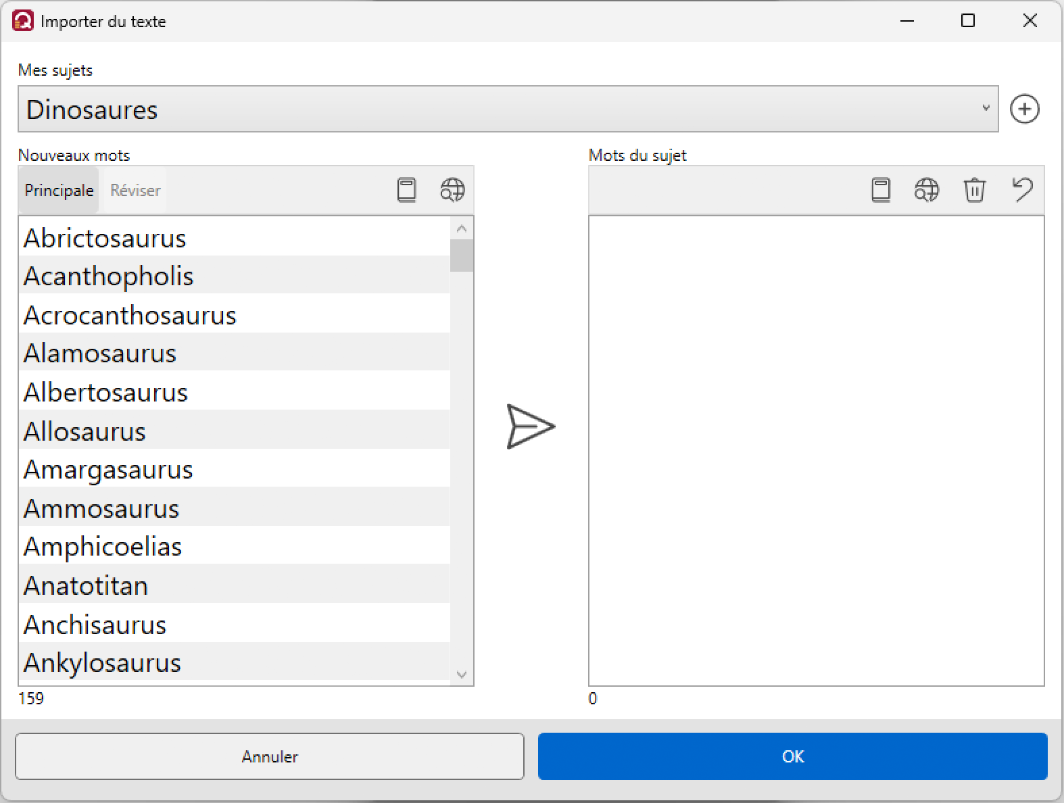Click scrollbar down arrow in word list
Viewport: 1064px width, 803px height.
pos(462,674)
